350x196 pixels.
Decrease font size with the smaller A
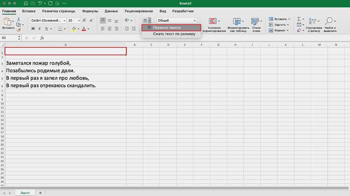click(91, 20)
